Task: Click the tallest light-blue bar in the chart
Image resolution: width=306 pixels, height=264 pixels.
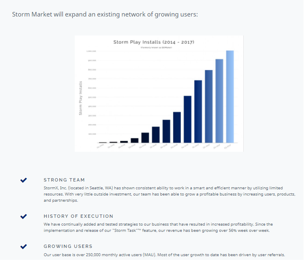Action: pos(230,97)
